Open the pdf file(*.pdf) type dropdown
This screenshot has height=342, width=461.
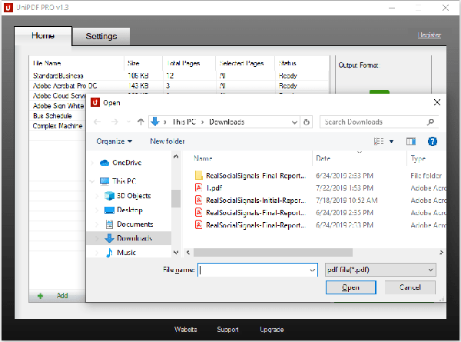click(380, 270)
